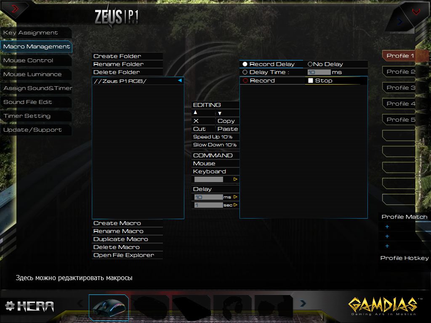Click Open File Explorer
Viewport: 431px width, 323px height.
(x=127, y=255)
